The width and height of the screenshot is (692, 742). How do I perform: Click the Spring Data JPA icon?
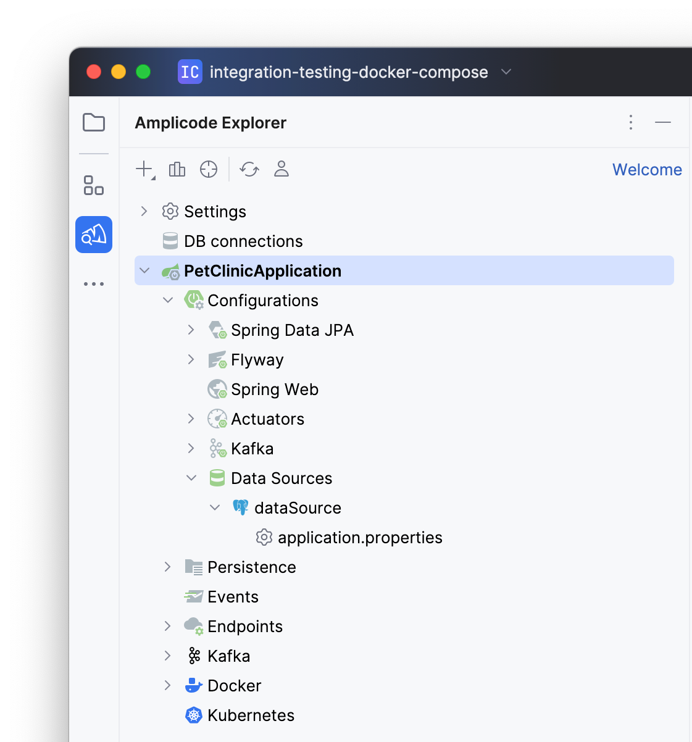click(217, 330)
